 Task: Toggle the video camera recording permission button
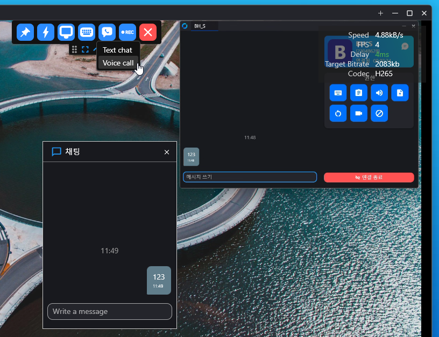[x=359, y=113]
